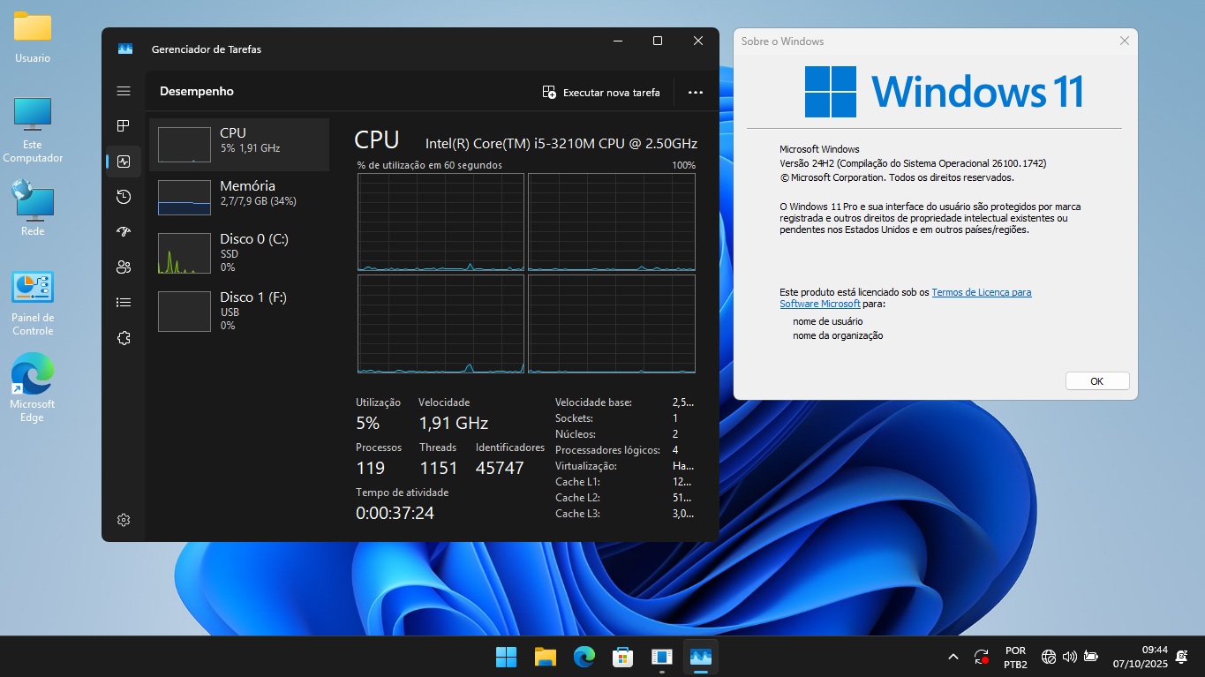Select Disco 0 (C:) performance item
This screenshot has height=677, width=1205.
(x=239, y=252)
